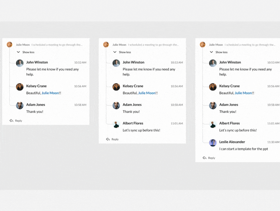Click Adam Jones's avatar in the five-reply thread
Image resolution: width=280 pixels, height=211 pixels.
tap(213, 105)
